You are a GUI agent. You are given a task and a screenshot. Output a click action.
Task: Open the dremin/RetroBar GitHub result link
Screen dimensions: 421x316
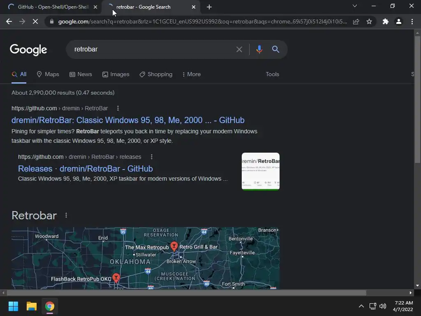point(128,120)
